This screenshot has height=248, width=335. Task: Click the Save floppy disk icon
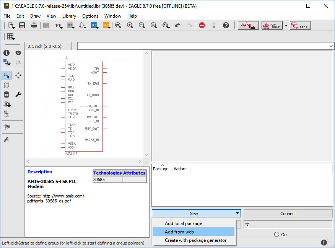click(x=22, y=25)
